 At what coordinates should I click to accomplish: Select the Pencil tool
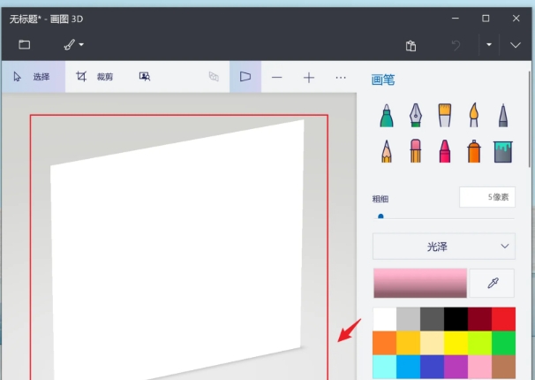[387, 151]
